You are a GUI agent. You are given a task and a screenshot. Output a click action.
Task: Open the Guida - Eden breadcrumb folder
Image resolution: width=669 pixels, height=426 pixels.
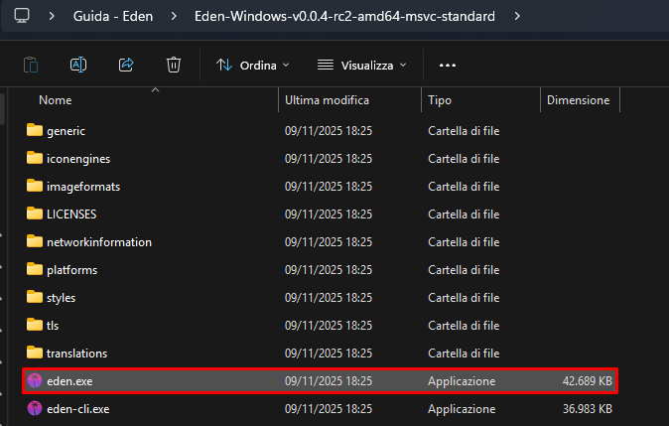pyautogui.click(x=113, y=16)
